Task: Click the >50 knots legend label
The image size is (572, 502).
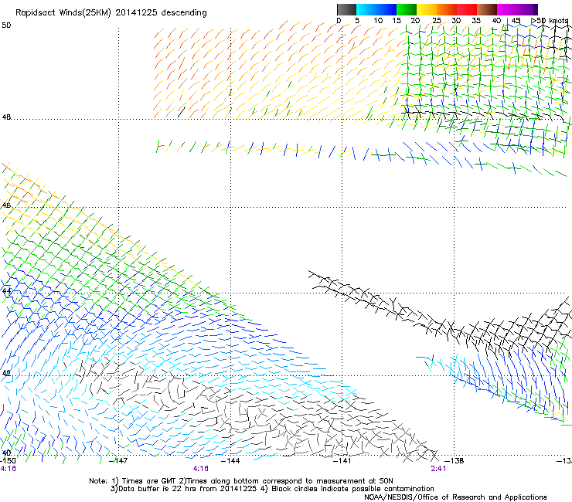Action: [x=550, y=21]
